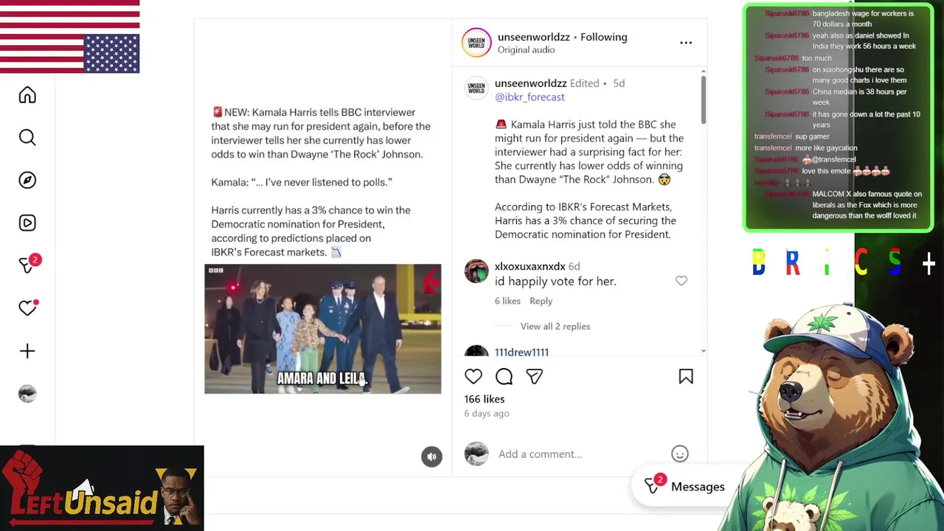Click unseenworldzz avatar beside caption

pyautogui.click(x=476, y=88)
